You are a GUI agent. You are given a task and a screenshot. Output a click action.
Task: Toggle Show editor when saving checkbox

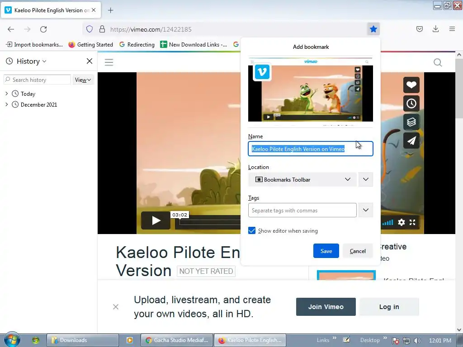252,230
